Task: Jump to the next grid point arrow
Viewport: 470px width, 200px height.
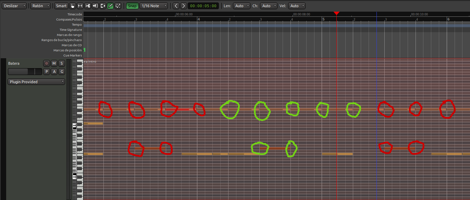Action: 183,6
